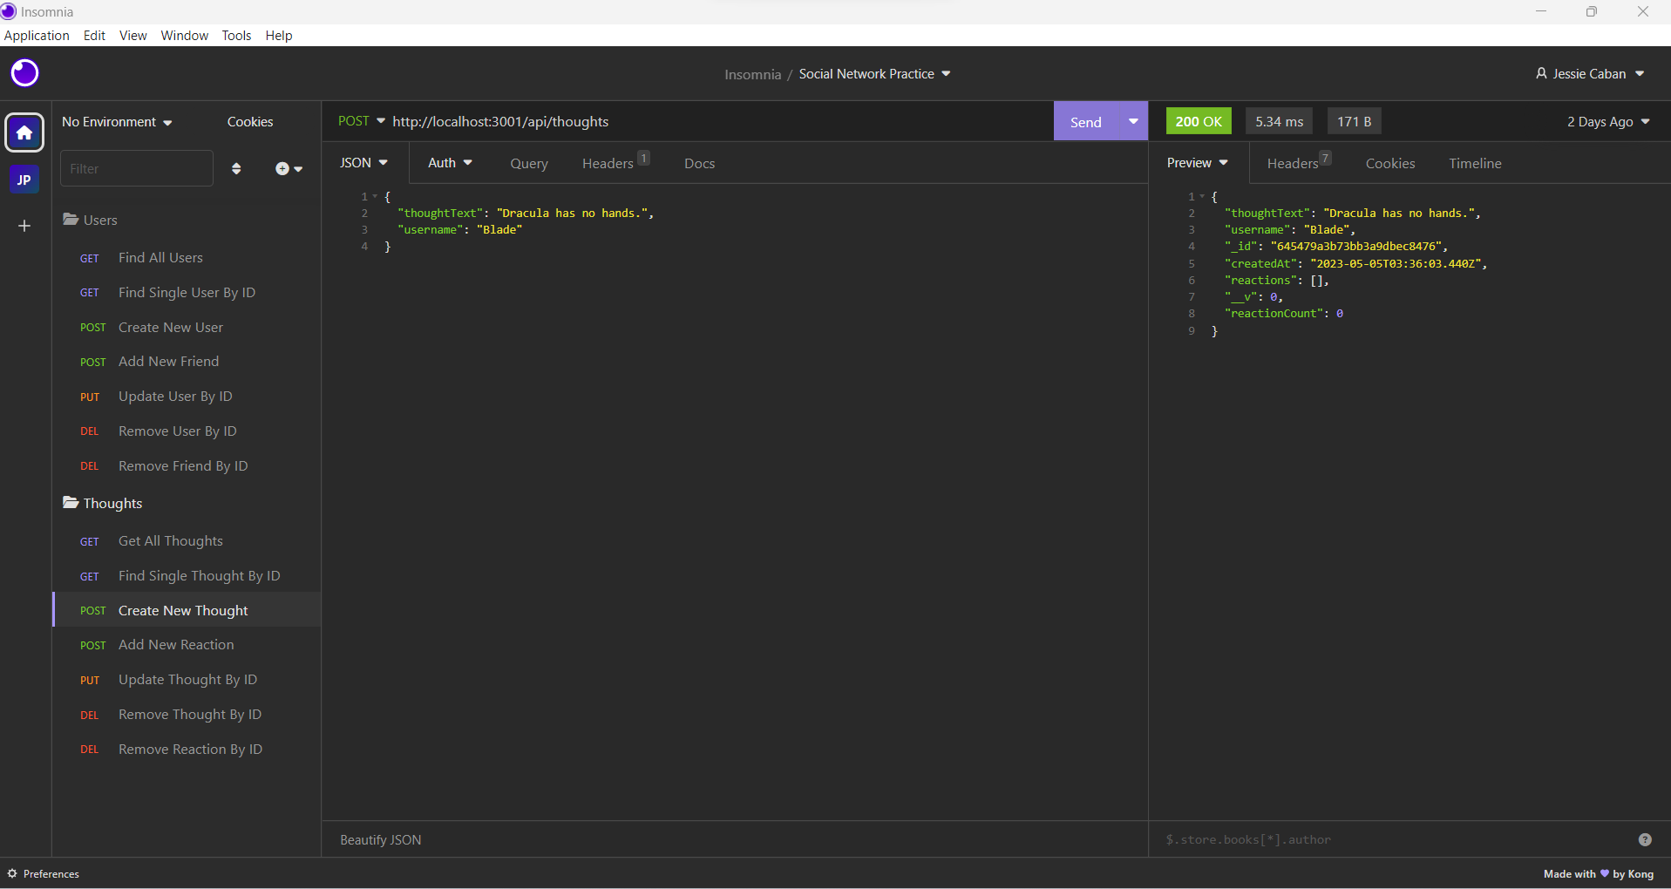Collapse the request body JSON fold arrow
The width and height of the screenshot is (1671, 889).
pyautogui.click(x=375, y=197)
